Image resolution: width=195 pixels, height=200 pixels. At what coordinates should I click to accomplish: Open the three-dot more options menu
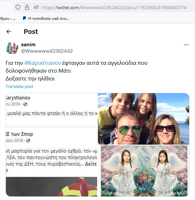[186, 45]
